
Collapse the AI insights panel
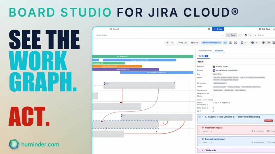[x=200, y=116]
